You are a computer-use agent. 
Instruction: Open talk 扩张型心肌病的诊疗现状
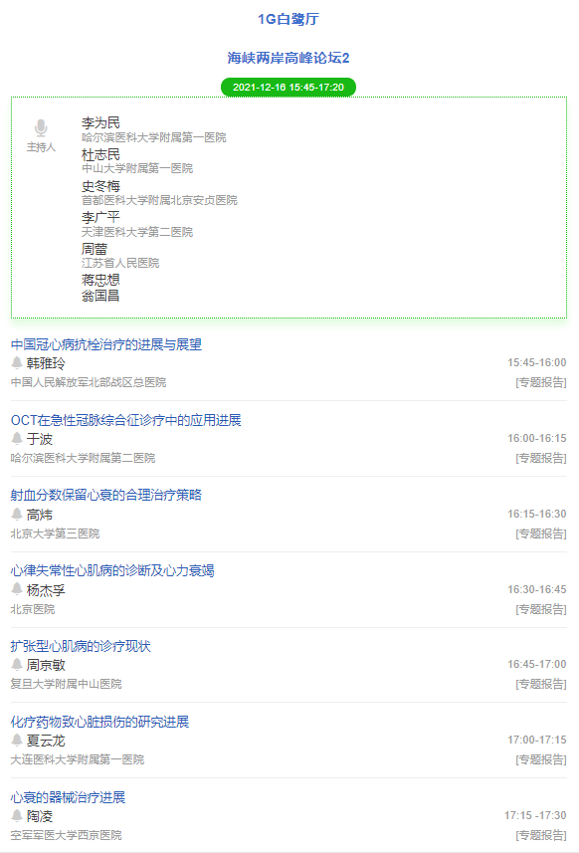tap(81, 646)
